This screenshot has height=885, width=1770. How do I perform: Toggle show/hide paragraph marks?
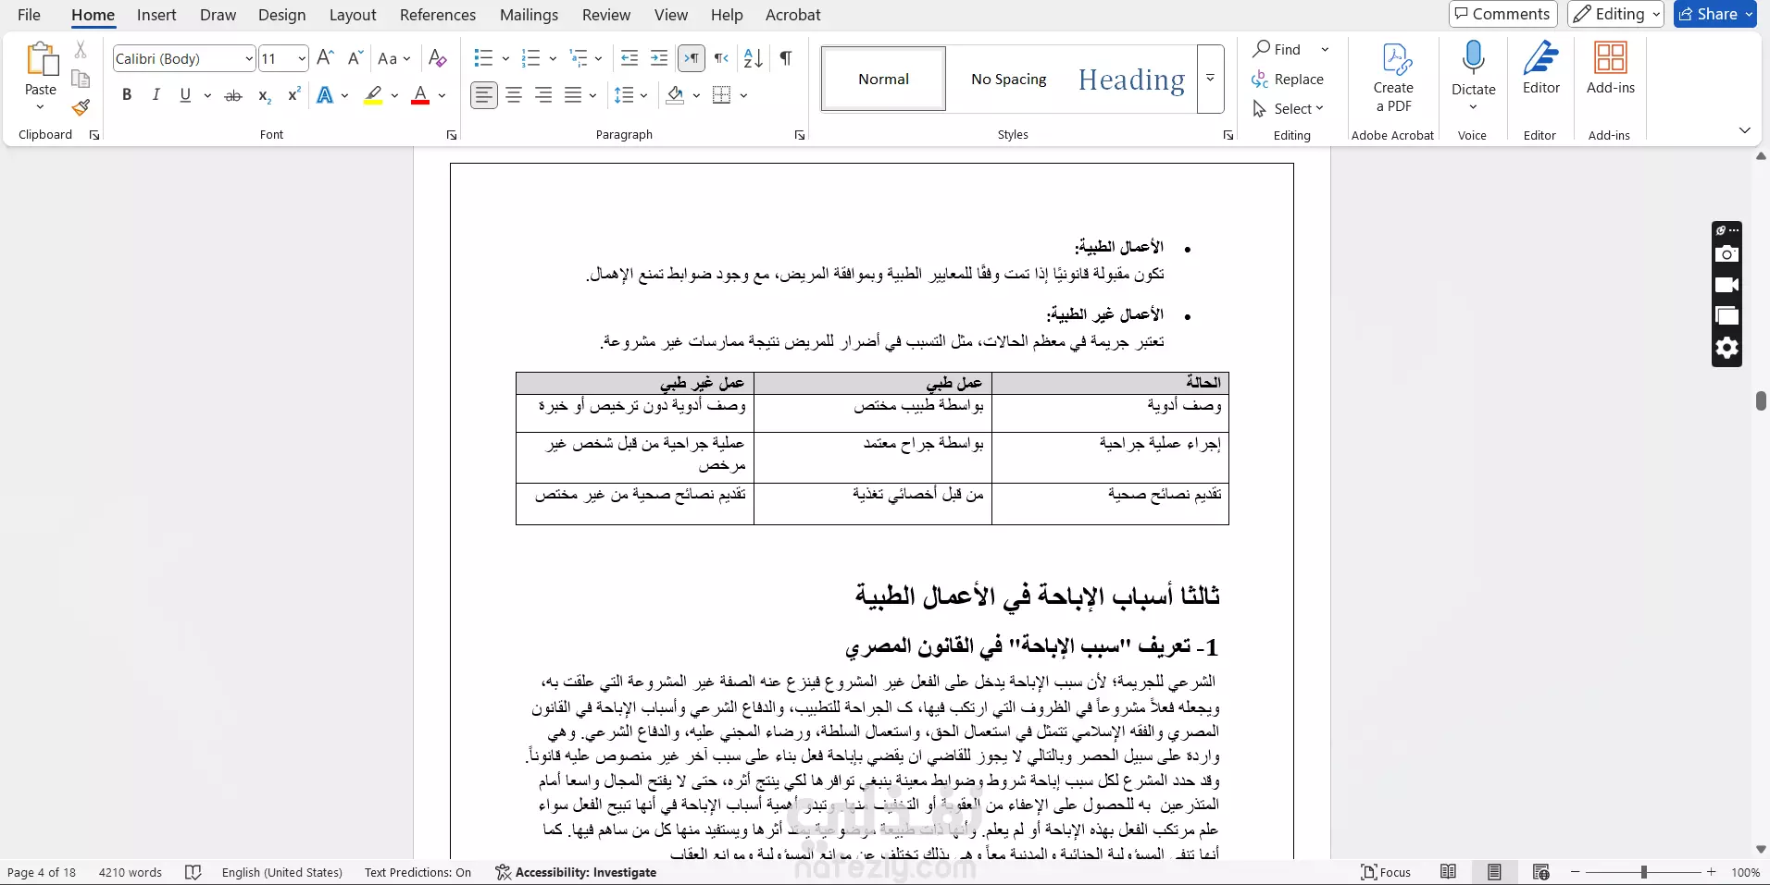785,58
